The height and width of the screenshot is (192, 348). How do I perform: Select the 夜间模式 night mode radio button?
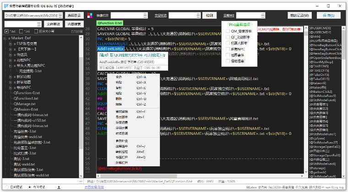(x=29, y=187)
